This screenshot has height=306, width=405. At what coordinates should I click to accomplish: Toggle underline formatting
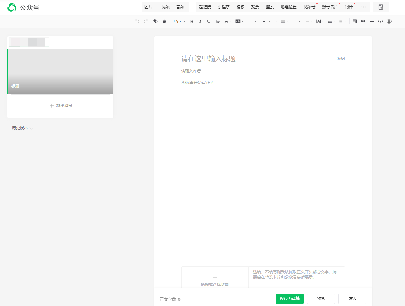pyautogui.click(x=209, y=21)
